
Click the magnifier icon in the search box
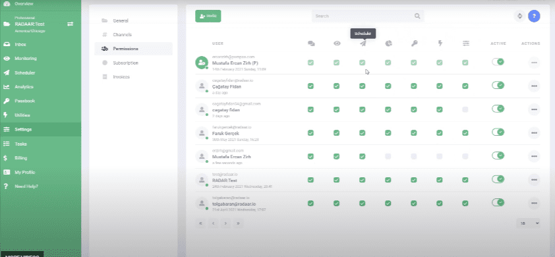pos(417,16)
